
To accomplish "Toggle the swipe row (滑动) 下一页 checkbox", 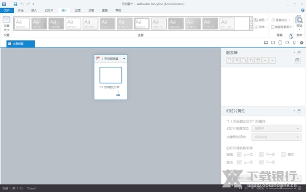I will pyautogui.click(x=261, y=162).
